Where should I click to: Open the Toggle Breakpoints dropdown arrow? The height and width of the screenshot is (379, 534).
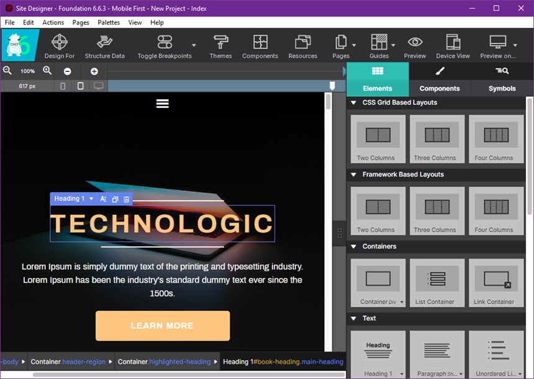(x=194, y=45)
